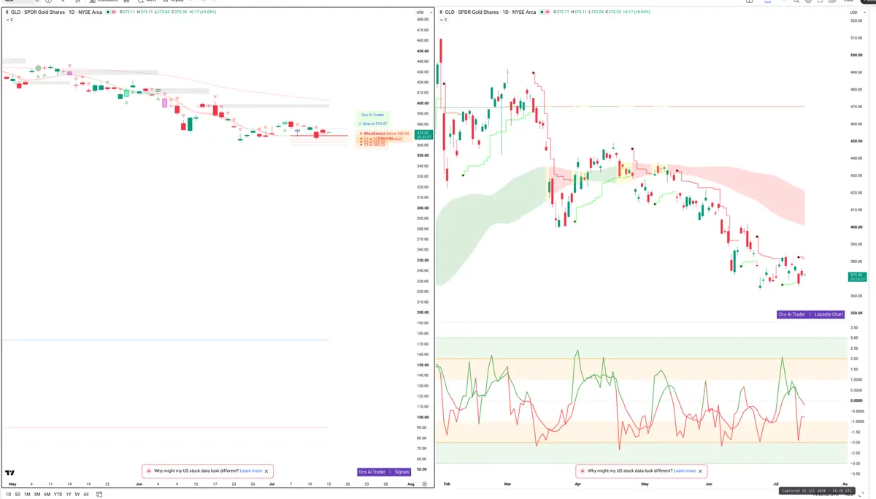Click the Ocs Ai Trader green info box
876x499 pixels.
click(x=373, y=119)
